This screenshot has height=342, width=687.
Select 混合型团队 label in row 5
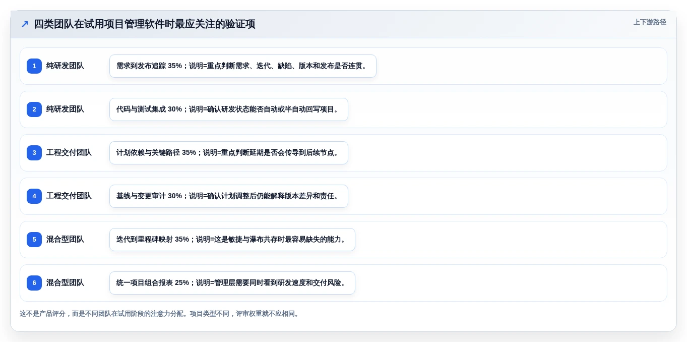tap(65, 240)
